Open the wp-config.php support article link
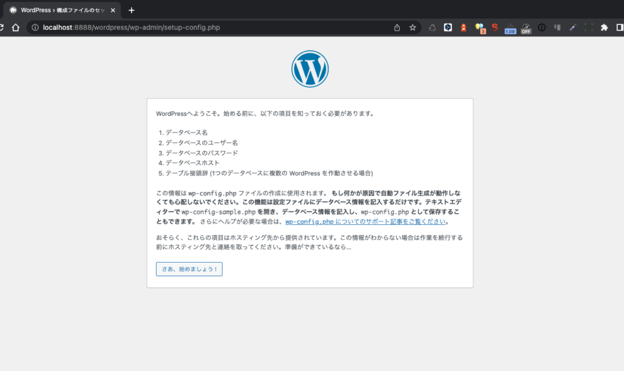624x371 pixels. pos(364,221)
